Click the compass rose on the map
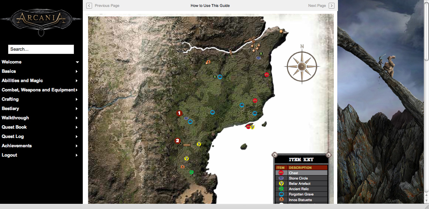This screenshot has width=429, height=209. tap(302, 67)
